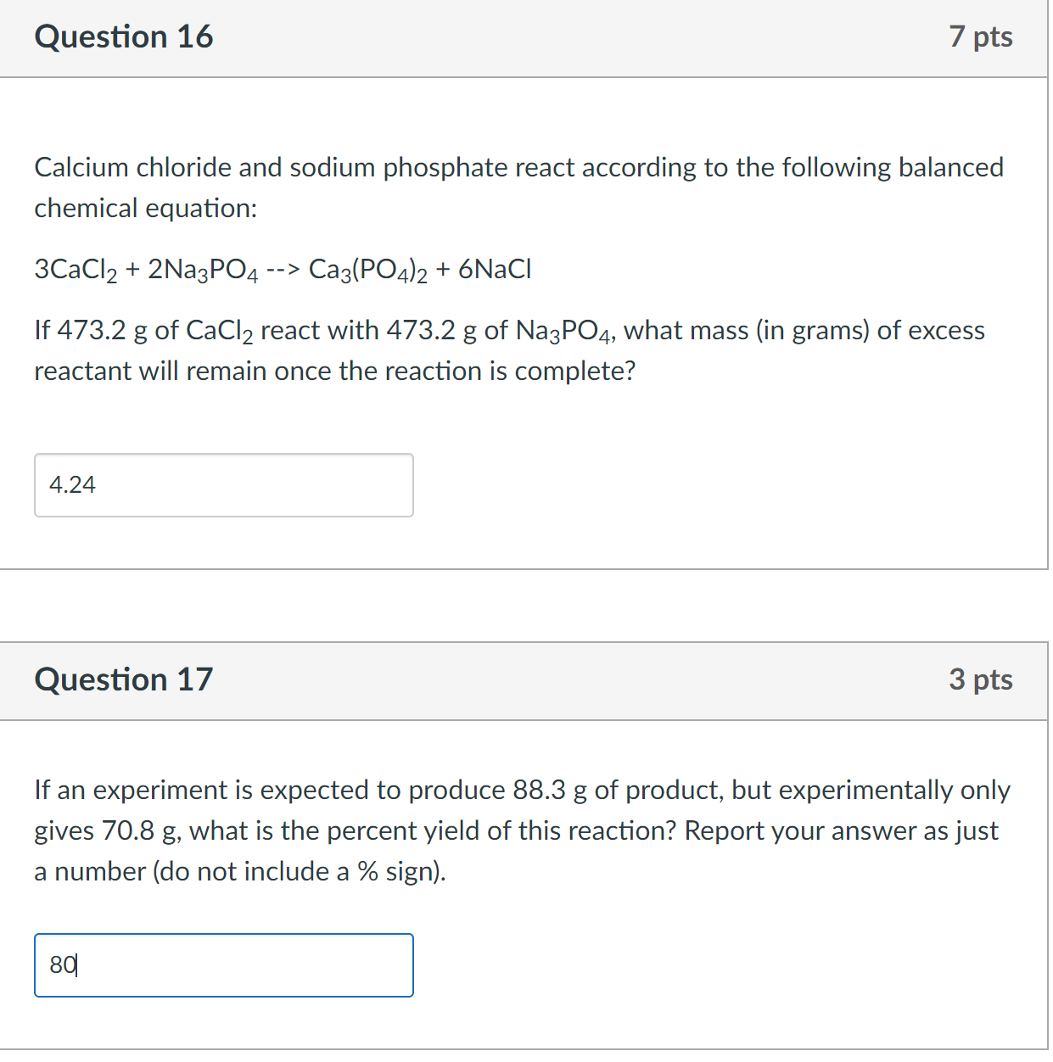Click the answer field containing 4.24
1053x1062 pixels.
point(223,484)
